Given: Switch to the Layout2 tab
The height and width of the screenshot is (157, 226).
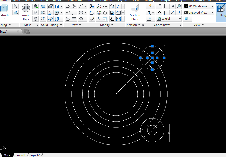Looking at the screenshot, I should [x=35, y=155].
